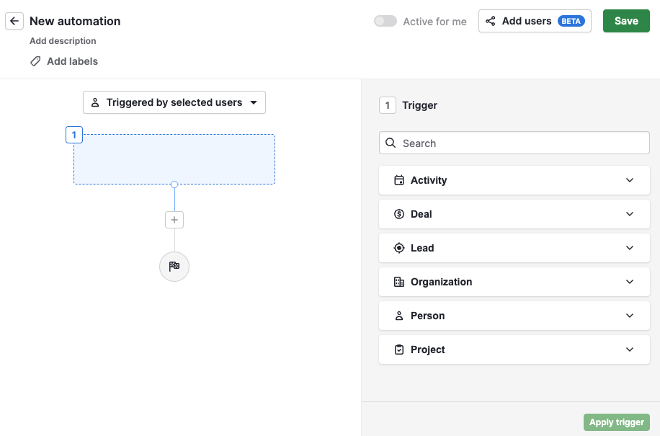Click the flag icon at the flow's end node
Image resolution: width=660 pixels, height=436 pixels.
click(x=174, y=267)
